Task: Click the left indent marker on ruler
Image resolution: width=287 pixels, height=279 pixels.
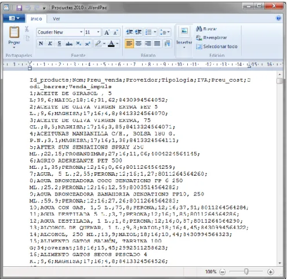Action: 30,66
